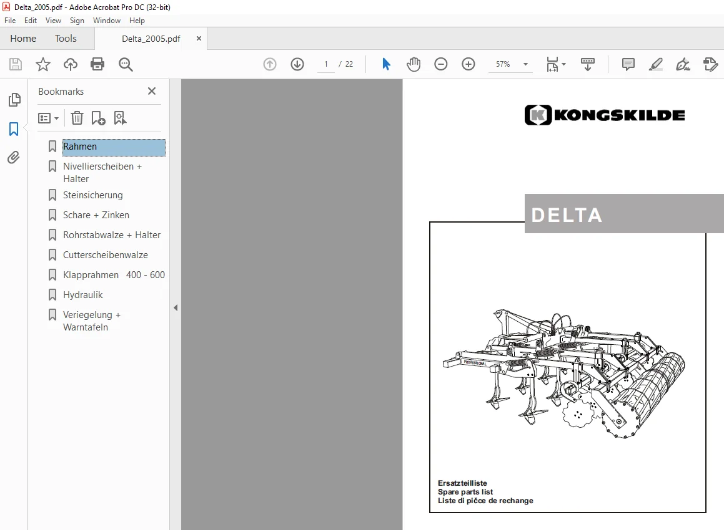The image size is (724, 530).
Task: Click the page number input field
Action: (326, 64)
